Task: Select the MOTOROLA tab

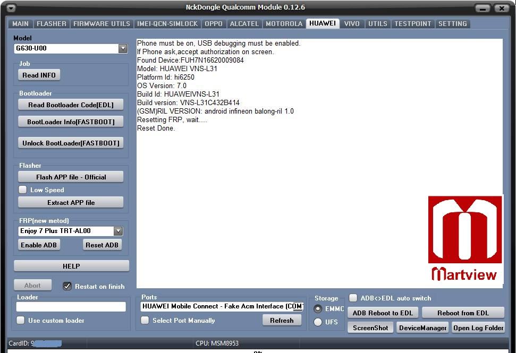Action: [284, 24]
